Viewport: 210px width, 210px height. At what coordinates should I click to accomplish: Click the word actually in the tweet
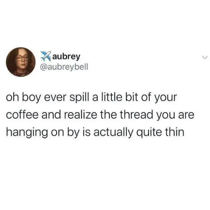[x=113, y=133]
